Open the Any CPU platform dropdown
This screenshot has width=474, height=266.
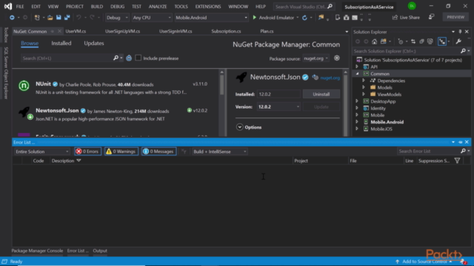[x=151, y=18]
